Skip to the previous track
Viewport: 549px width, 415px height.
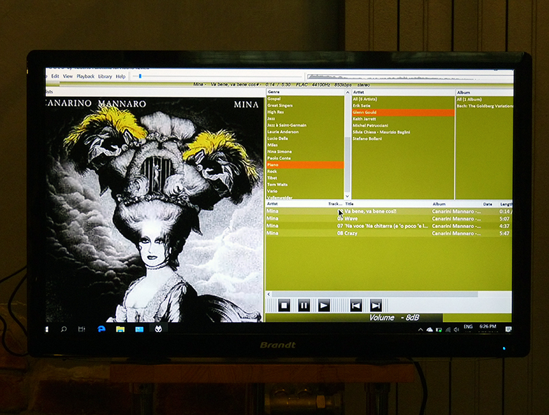tap(355, 306)
